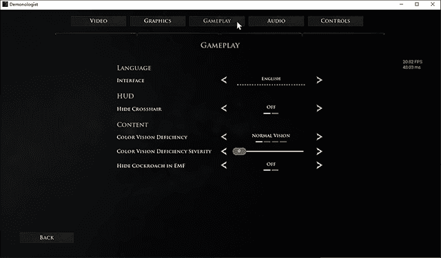This screenshot has height=258, width=441.
Task: Click the Back button
Action: [x=47, y=237]
